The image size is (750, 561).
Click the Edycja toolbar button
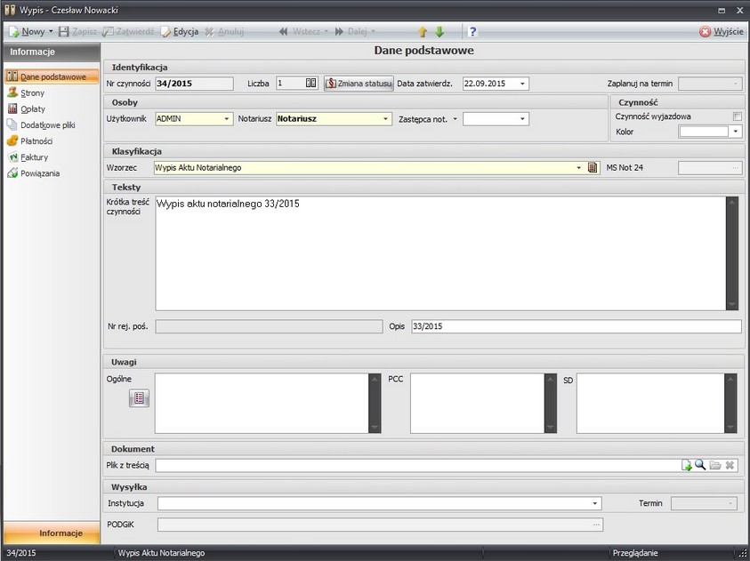[180, 31]
